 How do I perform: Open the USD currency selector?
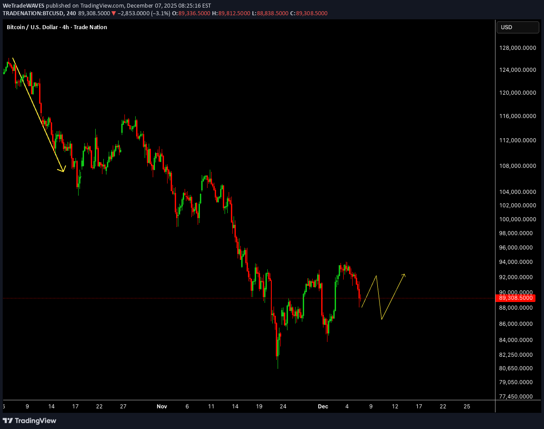coord(517,27)
